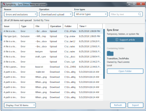
Task: Click the Open Folder button
Action: pos(125,71)
